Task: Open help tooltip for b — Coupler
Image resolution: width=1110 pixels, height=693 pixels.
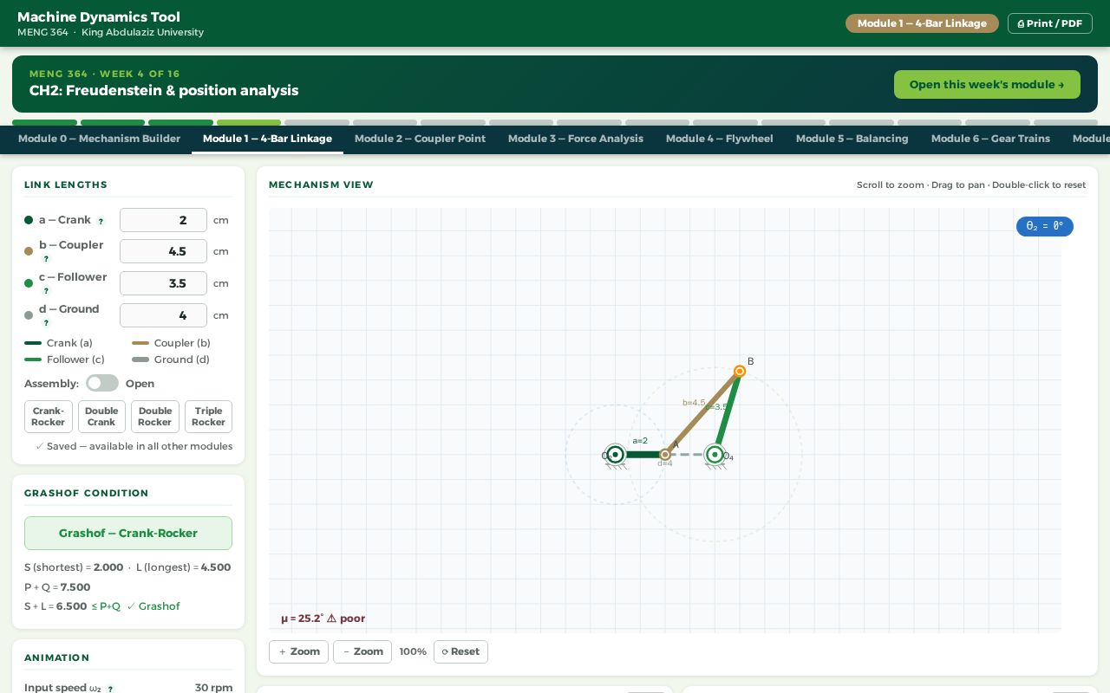Action: (46, 259)
